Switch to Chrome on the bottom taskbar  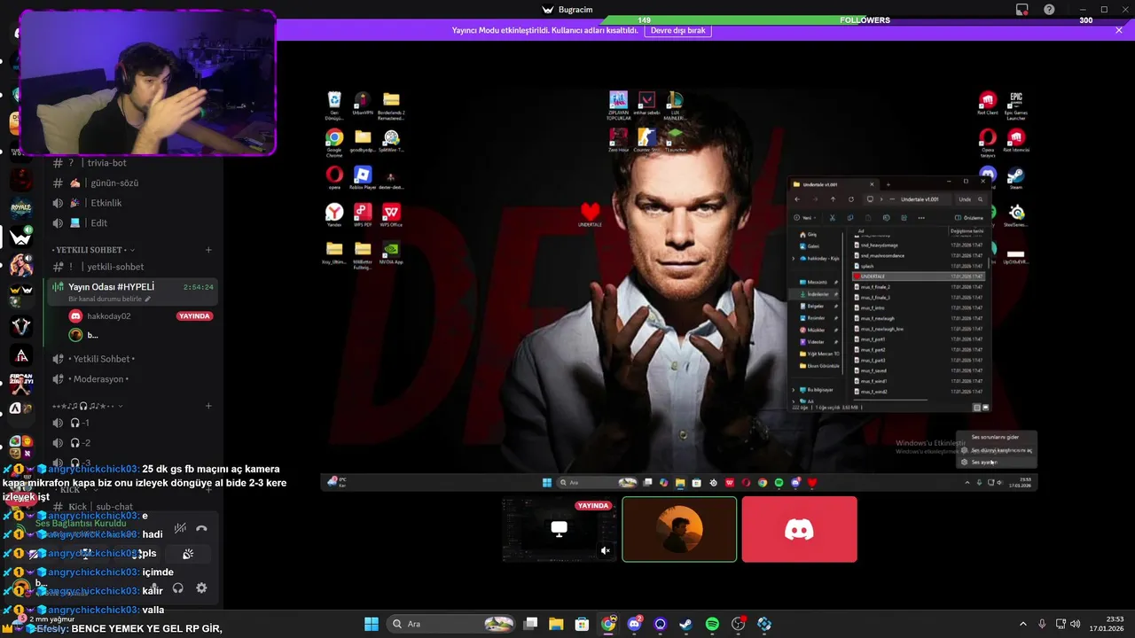point(608,624)
